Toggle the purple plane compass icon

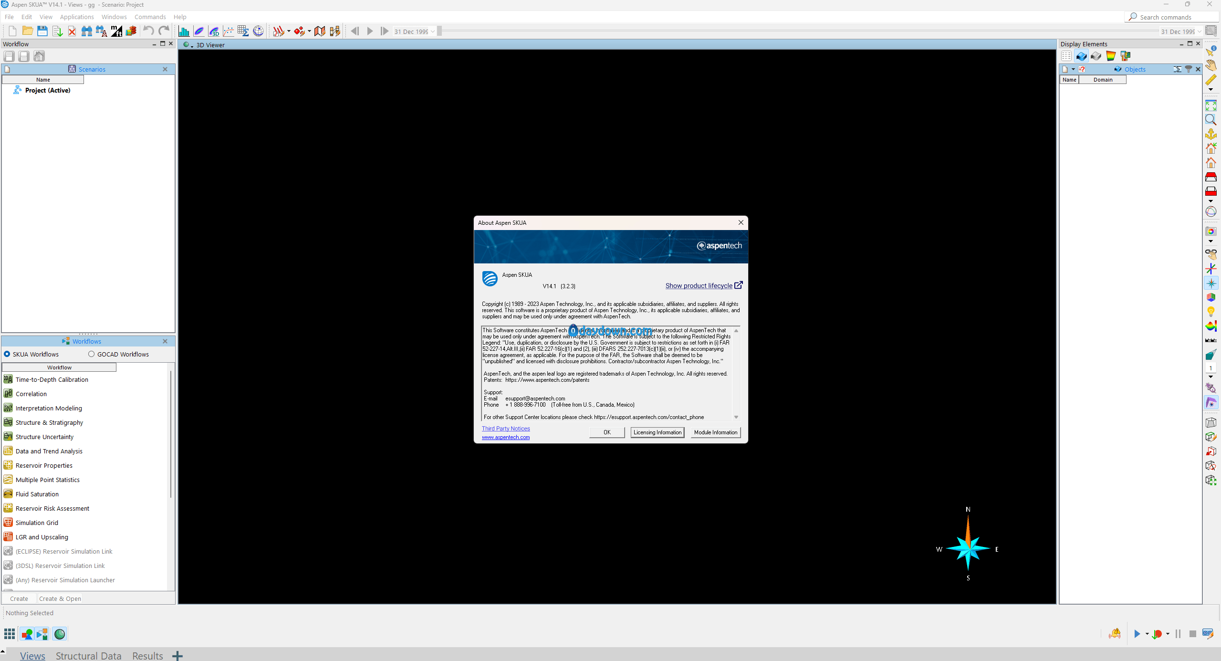point(1211,403)
